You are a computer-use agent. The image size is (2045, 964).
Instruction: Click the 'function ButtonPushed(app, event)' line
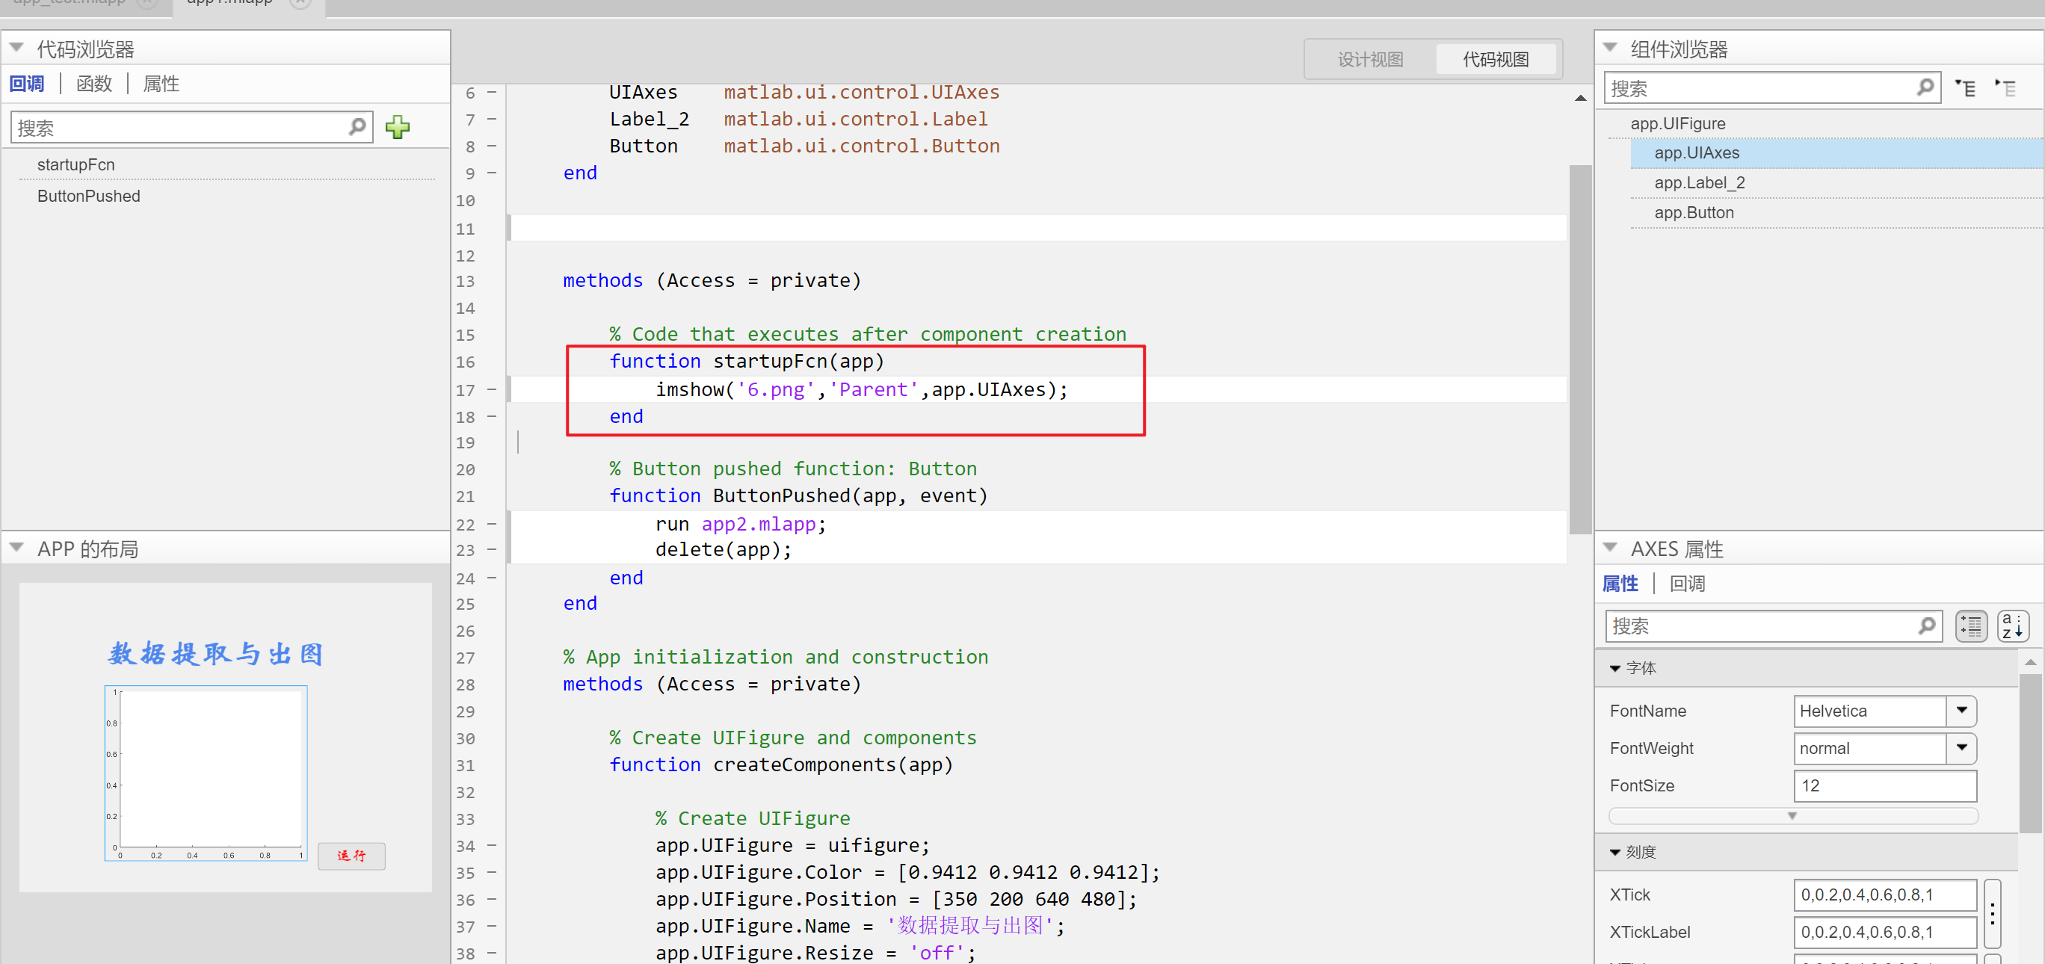(798, 496)
